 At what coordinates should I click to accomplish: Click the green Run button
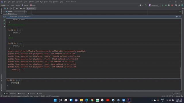coord(163,5)
